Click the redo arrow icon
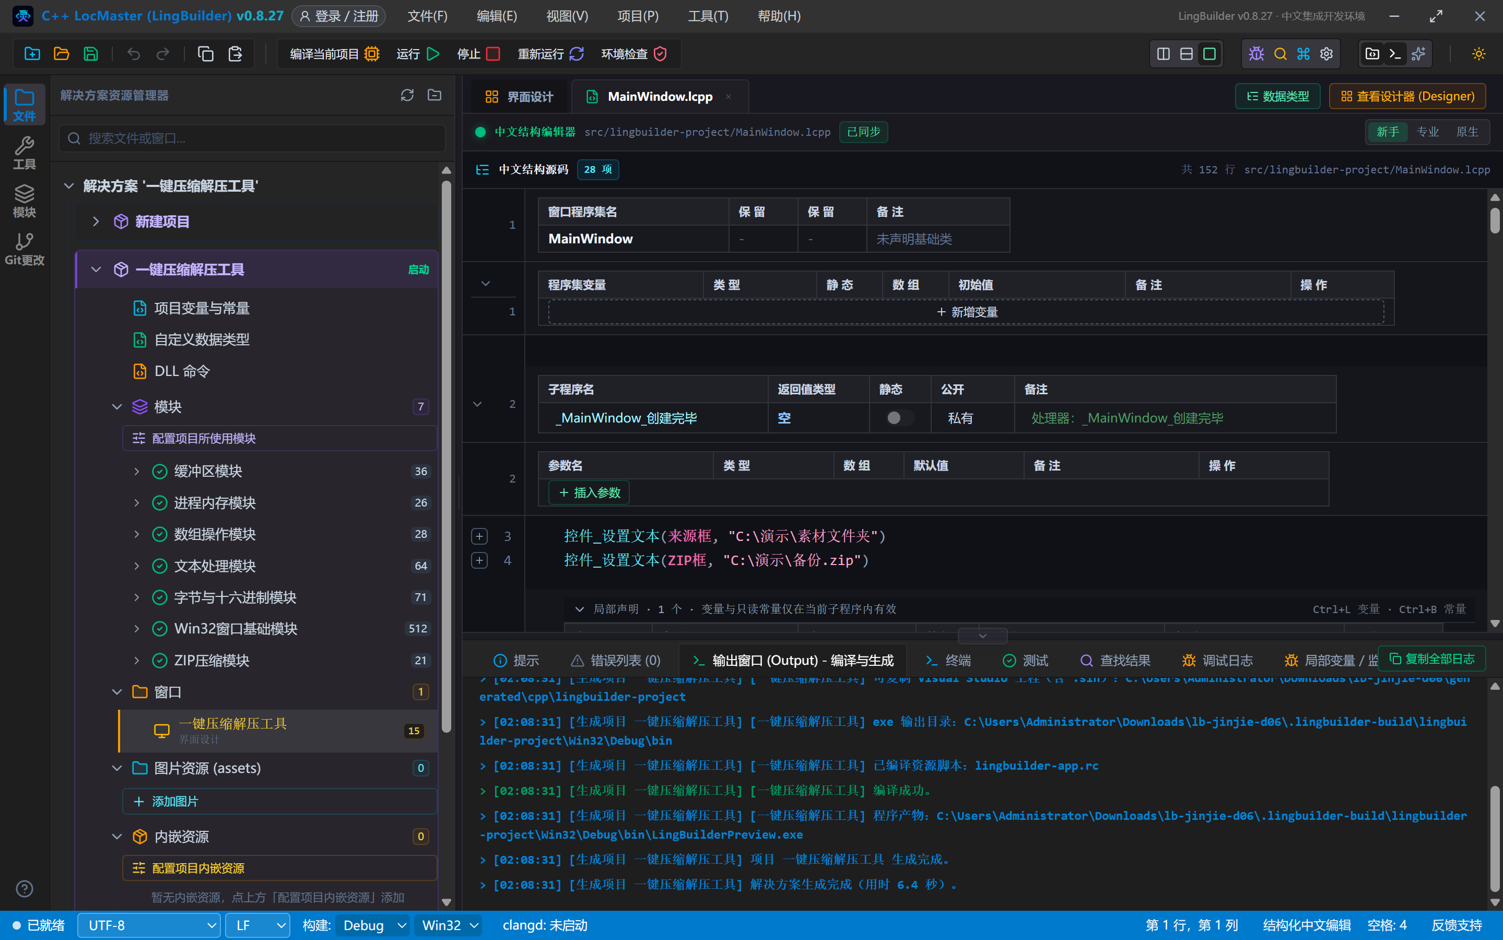Image resolution: width=1503 pixels, height=940 pixels. (163, 54)
